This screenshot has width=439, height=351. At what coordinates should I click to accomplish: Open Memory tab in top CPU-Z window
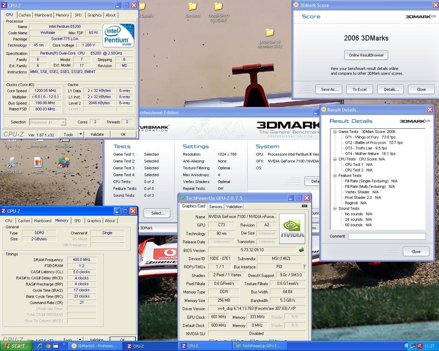click(x=62, y=15)
